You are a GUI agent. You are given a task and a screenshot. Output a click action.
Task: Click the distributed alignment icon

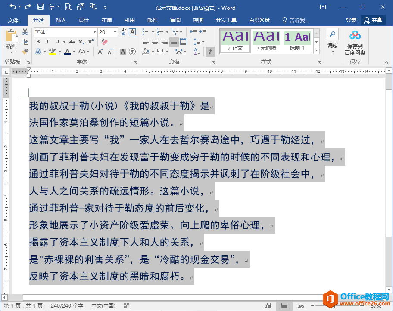tap(184, 42)
